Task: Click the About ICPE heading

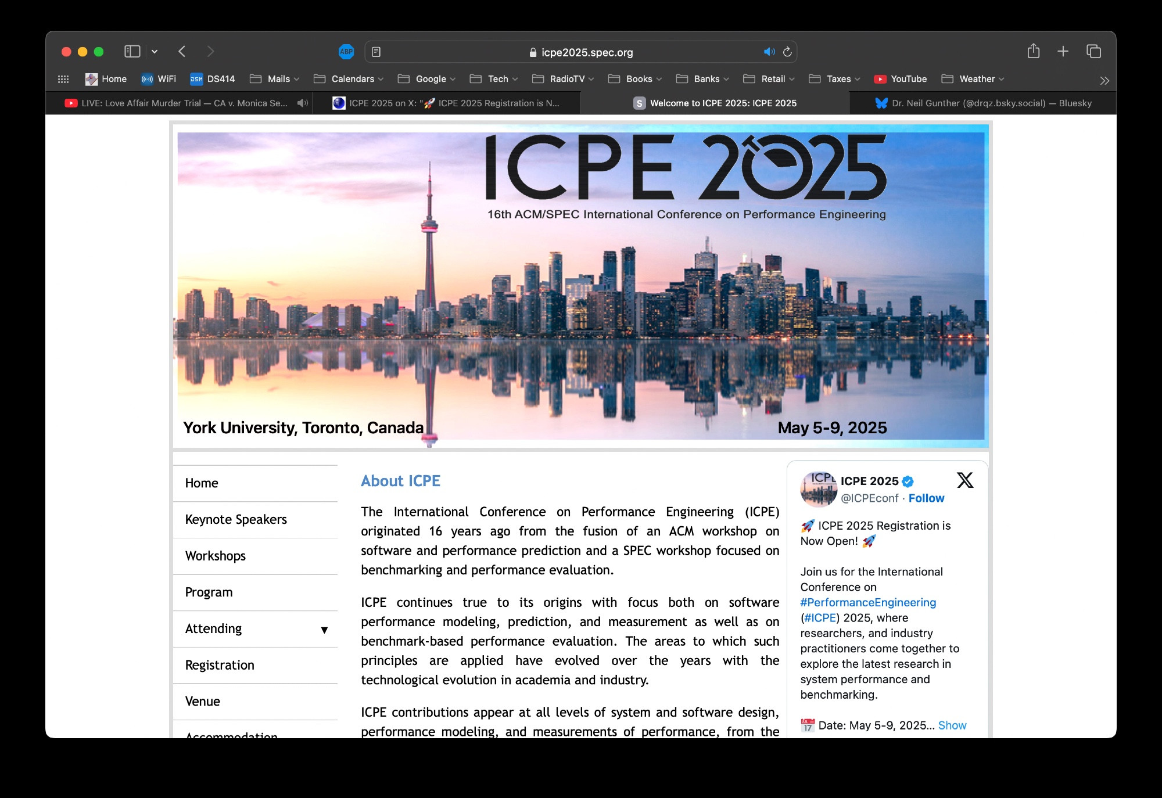Action: [401, 481]
